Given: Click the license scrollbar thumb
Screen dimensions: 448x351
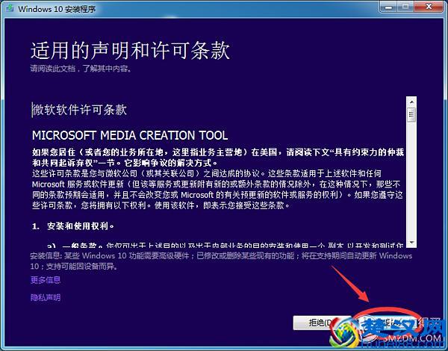Looking at the screenshot, I should click(x=411, y=114).
